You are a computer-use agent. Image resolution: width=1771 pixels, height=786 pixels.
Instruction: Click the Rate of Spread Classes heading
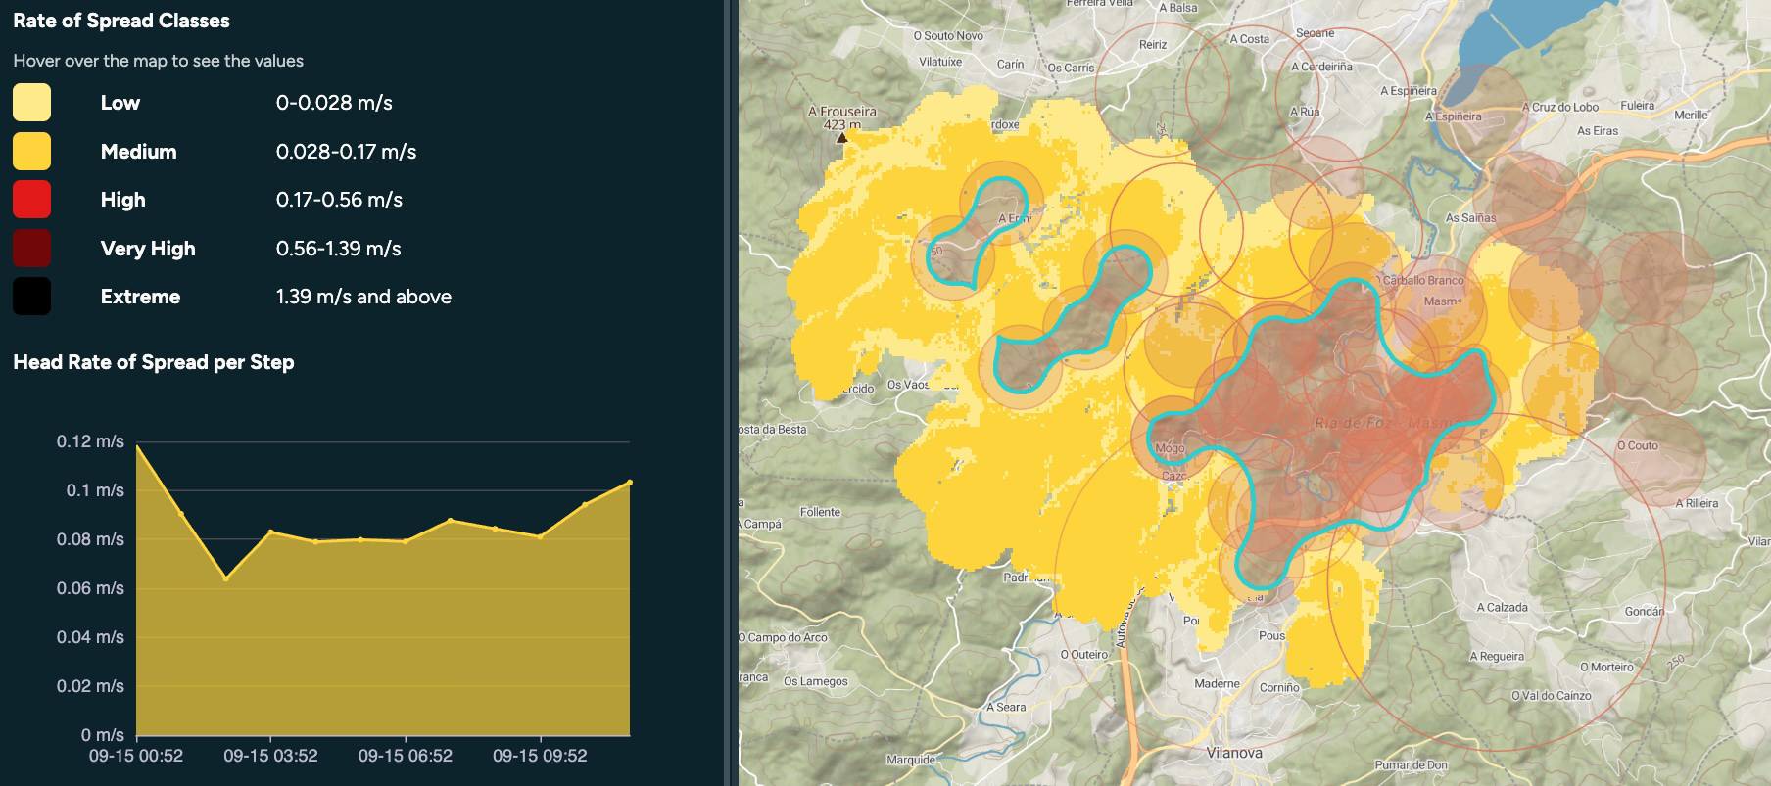[x=121, y=21]
